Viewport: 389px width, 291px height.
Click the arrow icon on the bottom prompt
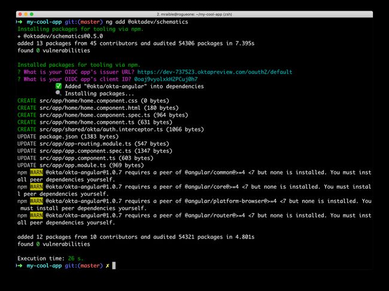(20, 265)
